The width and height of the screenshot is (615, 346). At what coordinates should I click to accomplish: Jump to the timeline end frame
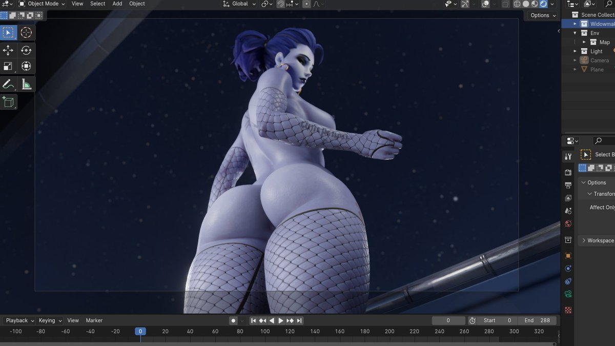[299, 320]
